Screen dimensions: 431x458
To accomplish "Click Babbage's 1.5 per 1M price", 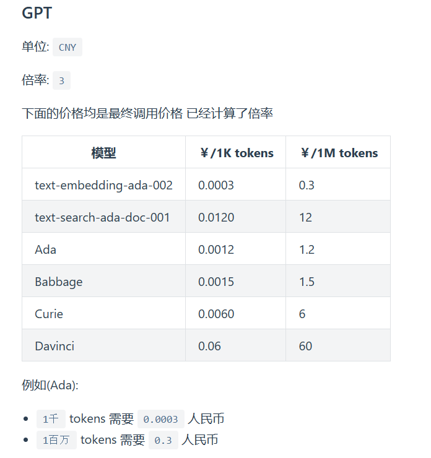I will pyautogui.click(x=307, y=282).
